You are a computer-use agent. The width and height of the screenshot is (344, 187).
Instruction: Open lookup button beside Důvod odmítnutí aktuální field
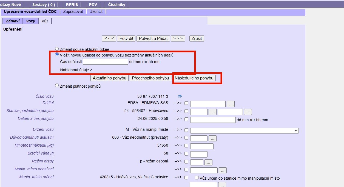coord(212,138)
